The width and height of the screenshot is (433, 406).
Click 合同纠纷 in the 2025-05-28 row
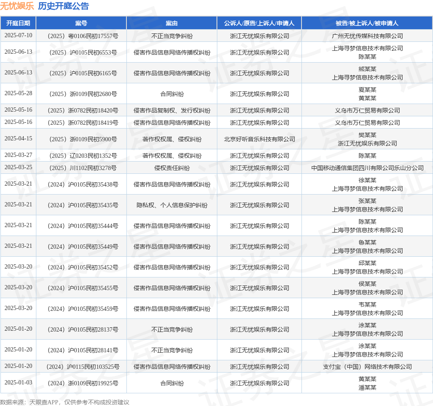172,94
